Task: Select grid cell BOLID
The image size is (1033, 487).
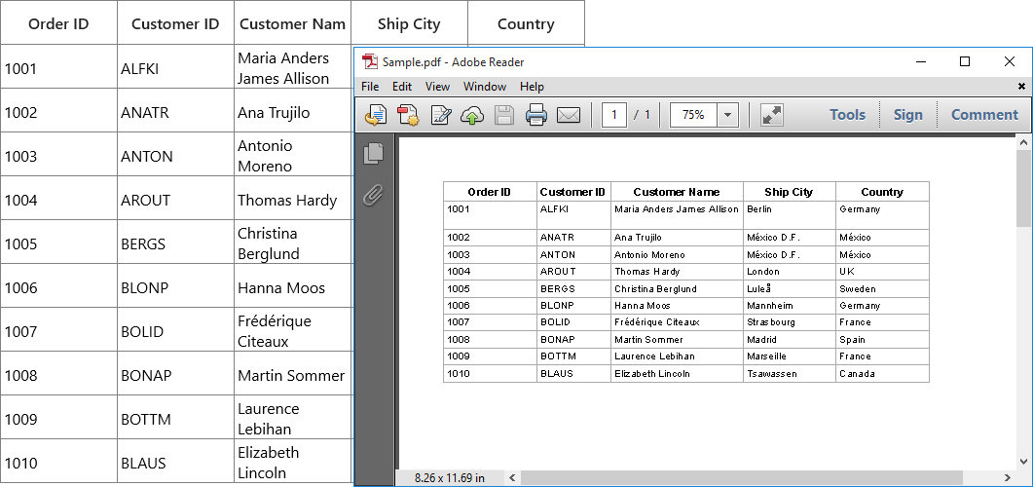Action: point(175,331)
